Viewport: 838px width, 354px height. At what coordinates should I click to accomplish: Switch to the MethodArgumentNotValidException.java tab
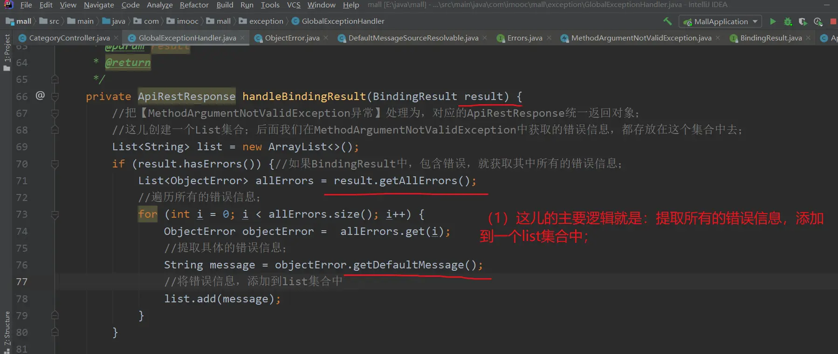click(641, 38)
